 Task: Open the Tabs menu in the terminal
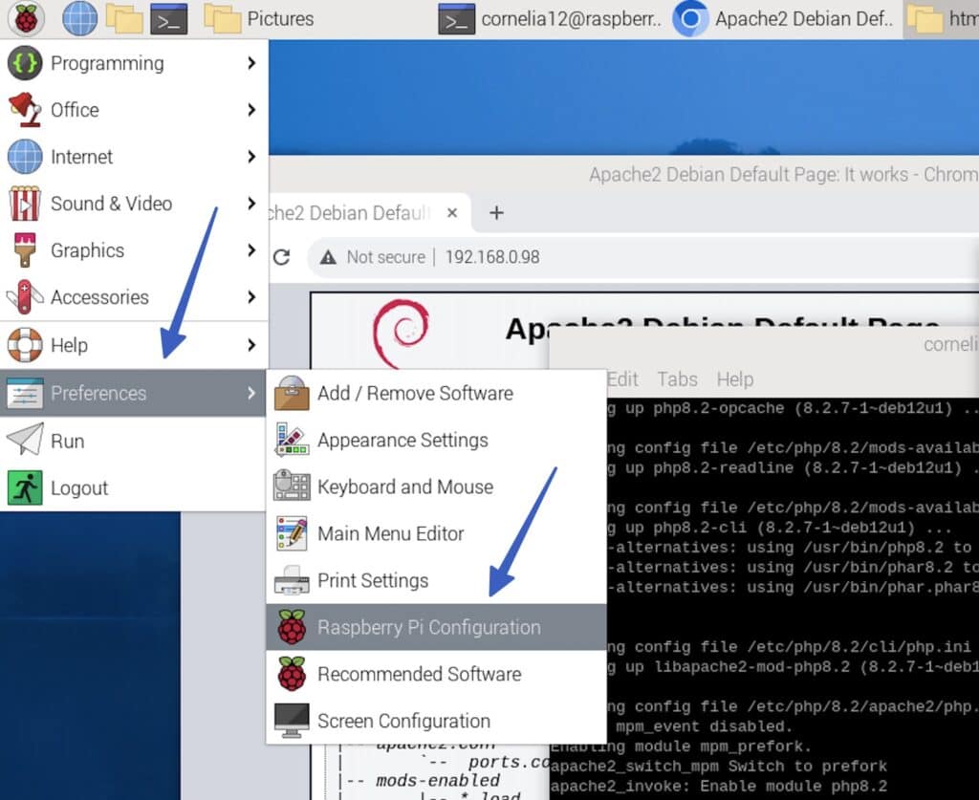(677, 379)
